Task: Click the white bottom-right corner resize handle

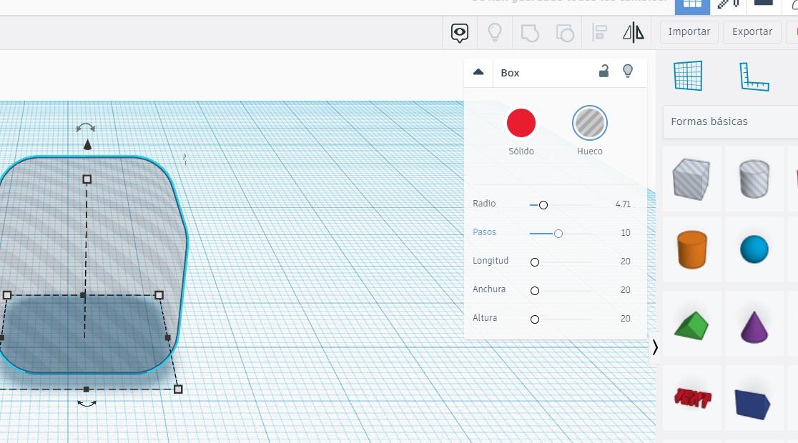Action: click(178, 389)
